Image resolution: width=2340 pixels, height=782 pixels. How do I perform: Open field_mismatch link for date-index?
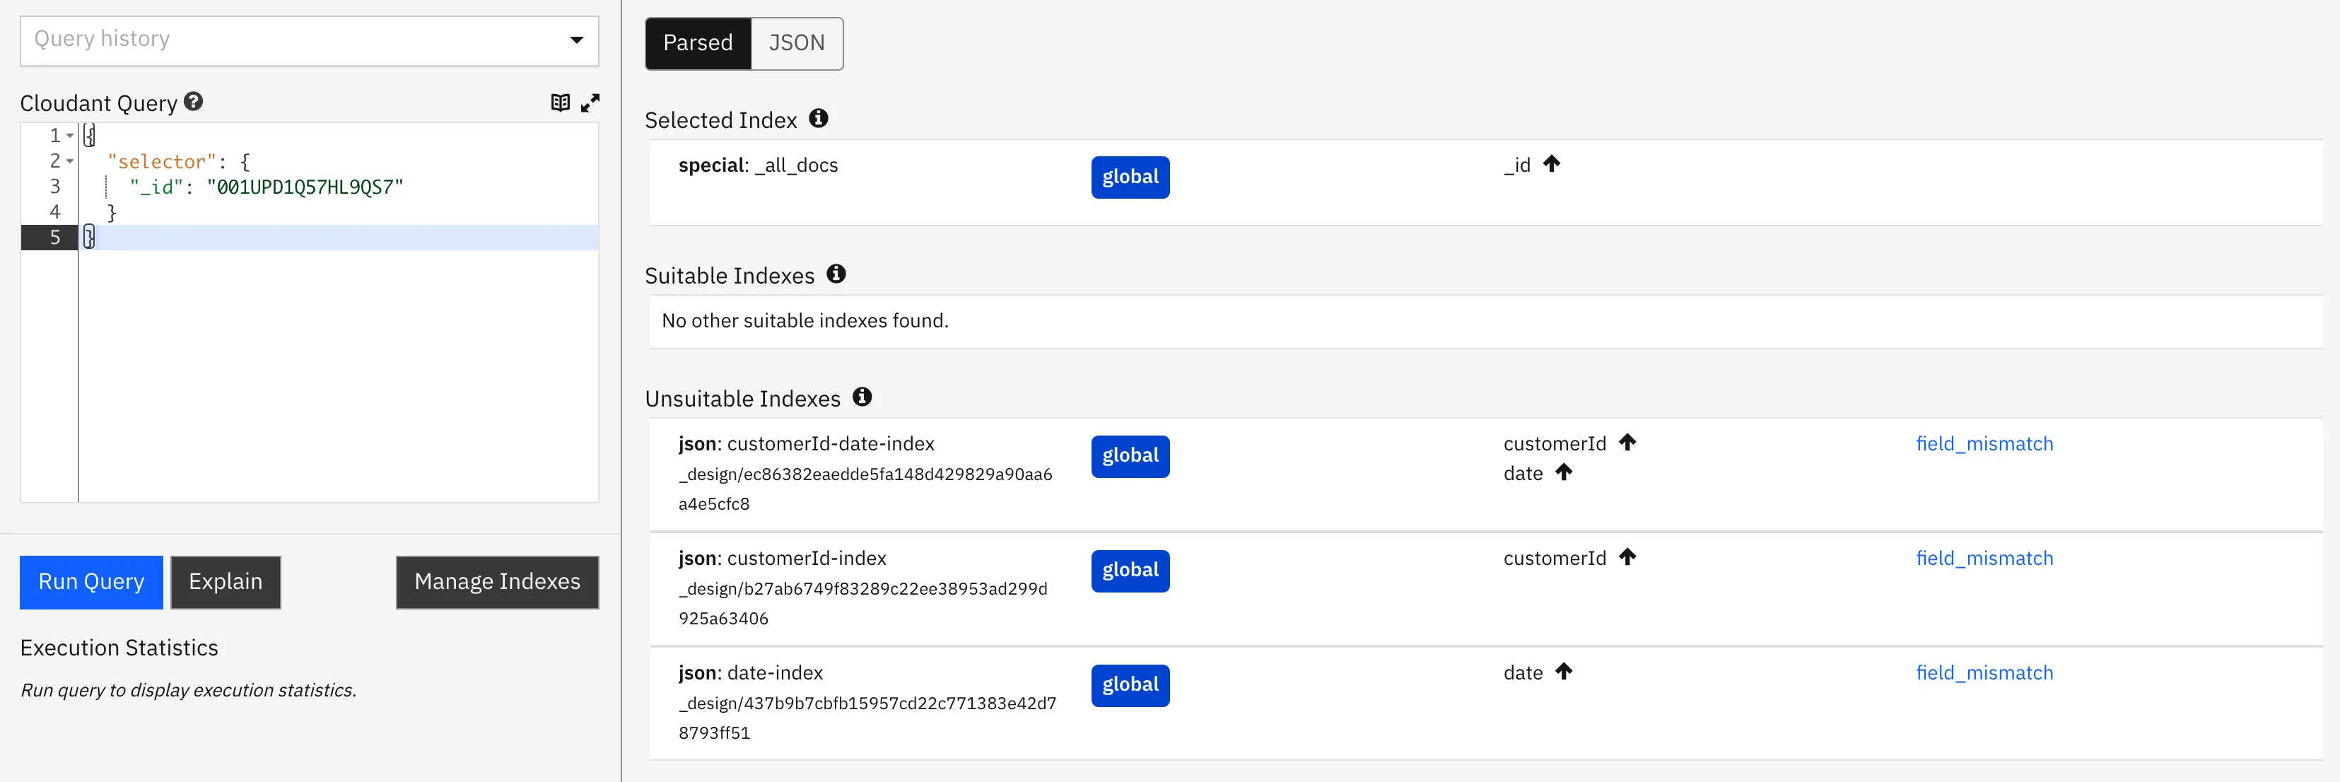1984,673
